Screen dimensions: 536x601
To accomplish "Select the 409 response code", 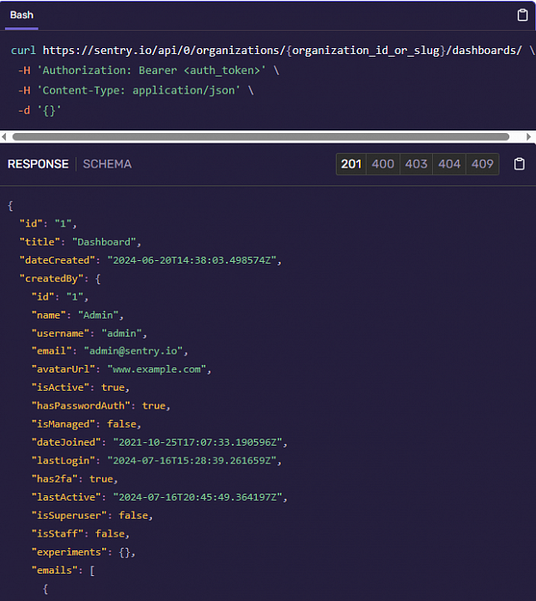I will (x=483, y=164).
